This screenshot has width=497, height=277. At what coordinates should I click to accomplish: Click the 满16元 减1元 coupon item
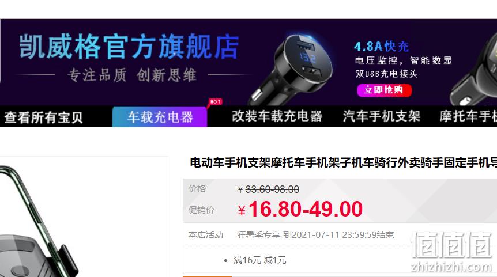[260, 260]
